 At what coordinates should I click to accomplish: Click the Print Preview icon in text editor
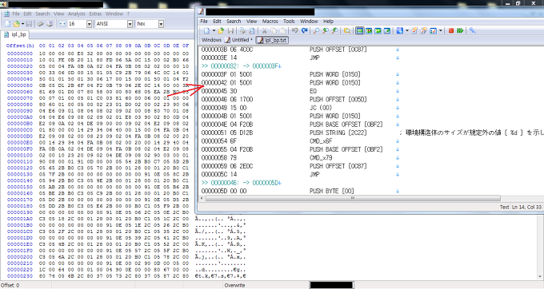coord(252,31)
